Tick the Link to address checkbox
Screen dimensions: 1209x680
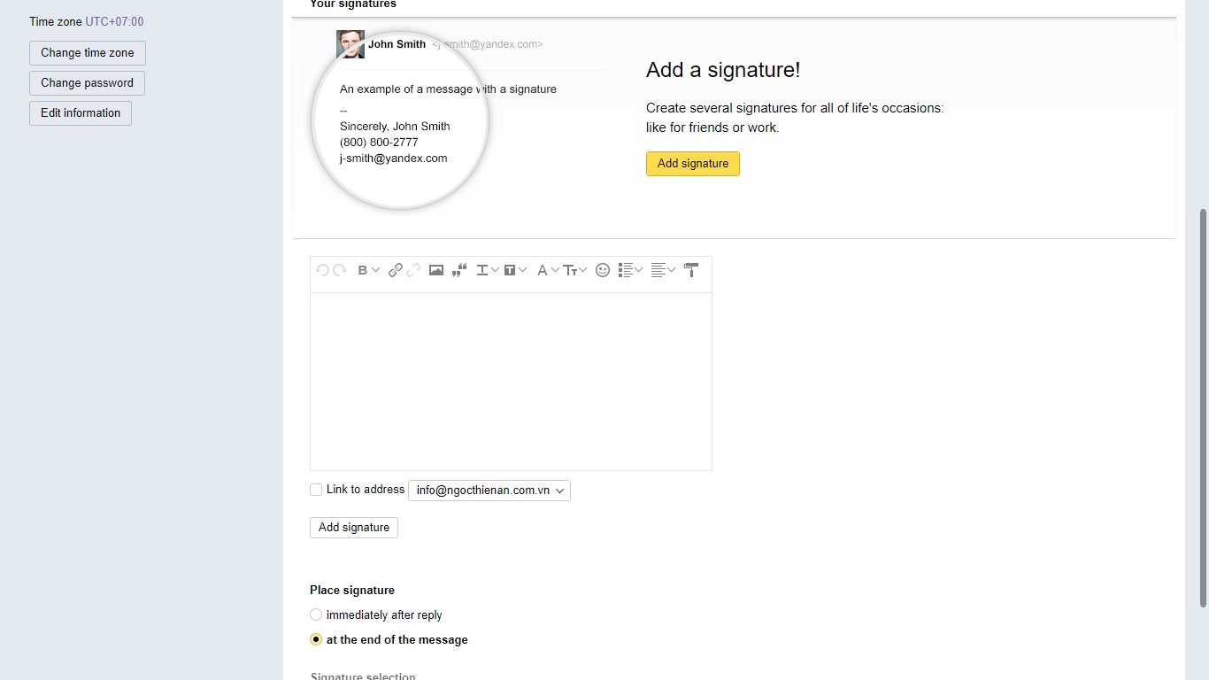pos(316,490)
